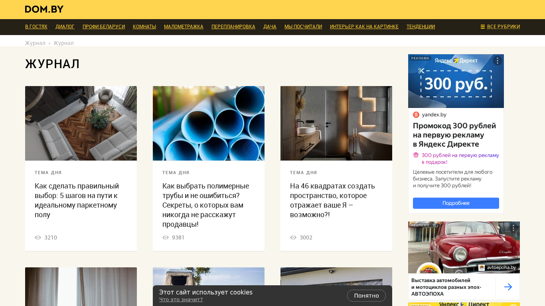Click the first 'Журнал' breadcrumb link
The height and width of the screenshot is (306, 545).
tap(35, 43)
